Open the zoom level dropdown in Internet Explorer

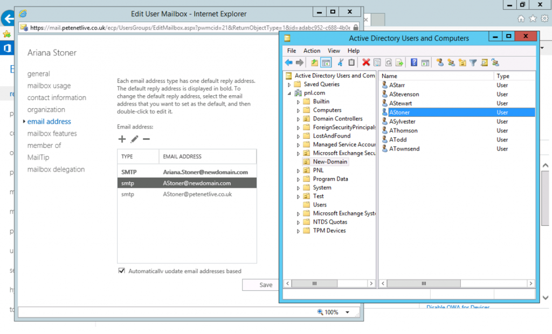pyautogui.click(x=347, y=311)
